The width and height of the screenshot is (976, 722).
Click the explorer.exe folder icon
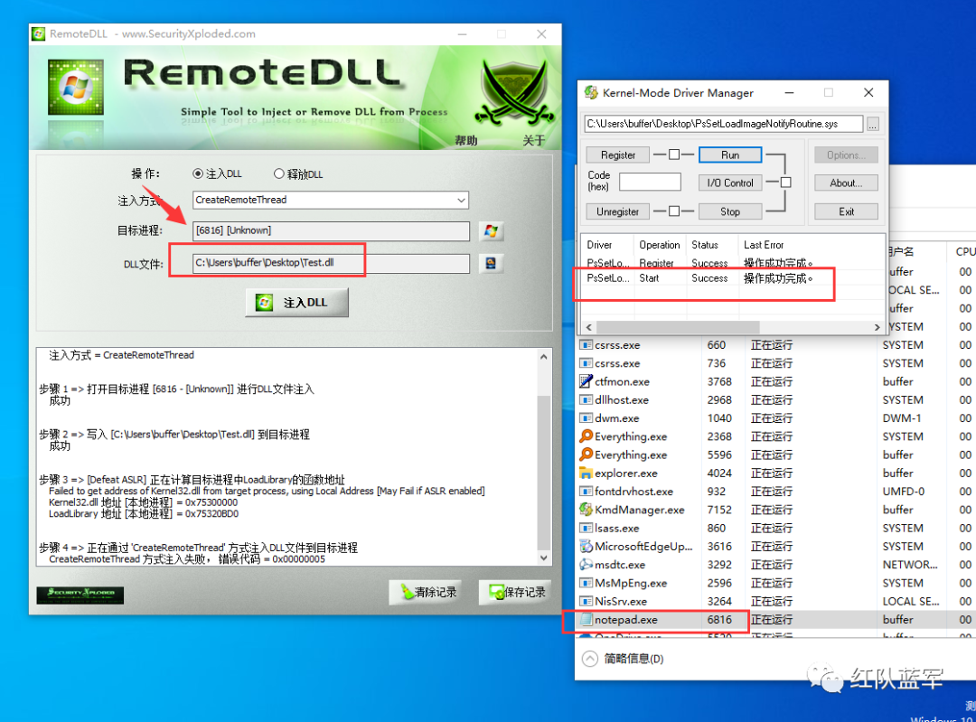point(586,473)
